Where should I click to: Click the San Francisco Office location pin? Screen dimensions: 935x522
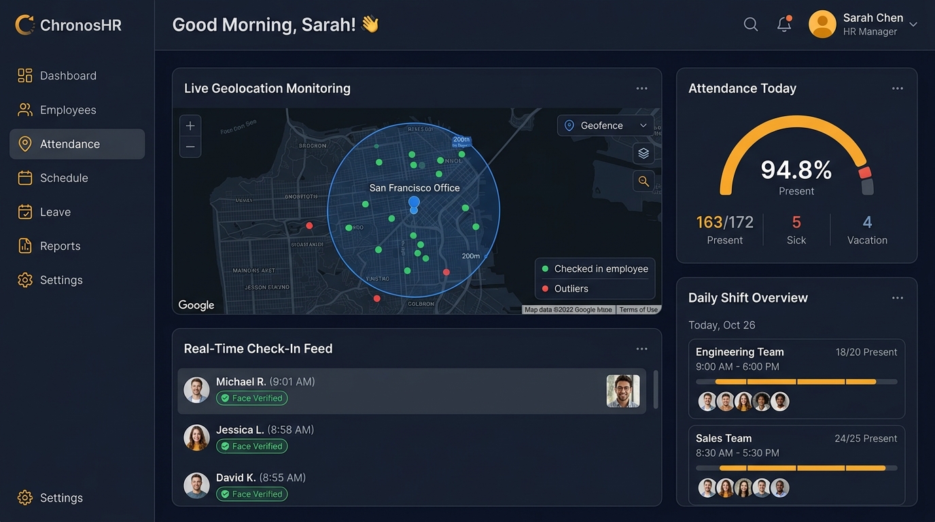414,205
